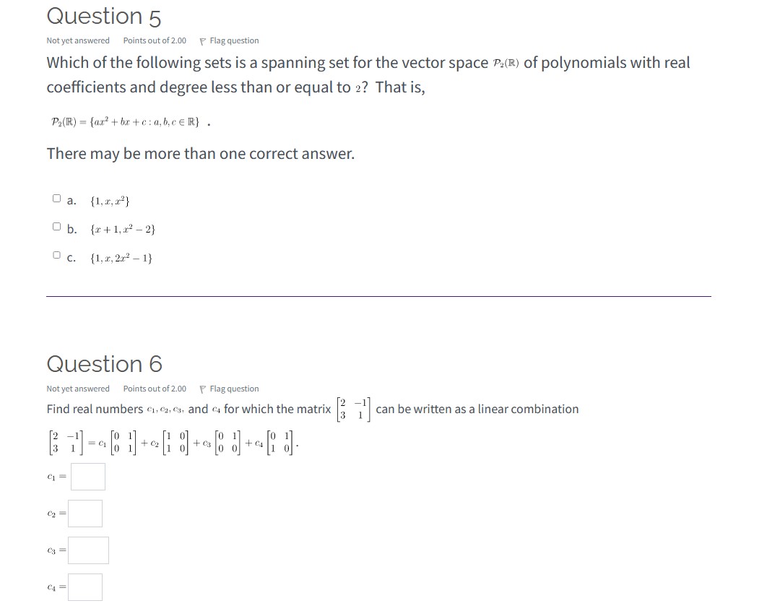Click the c4 answer input field
The height and width of the screenshot is (606, 767).
coord(85,587)
